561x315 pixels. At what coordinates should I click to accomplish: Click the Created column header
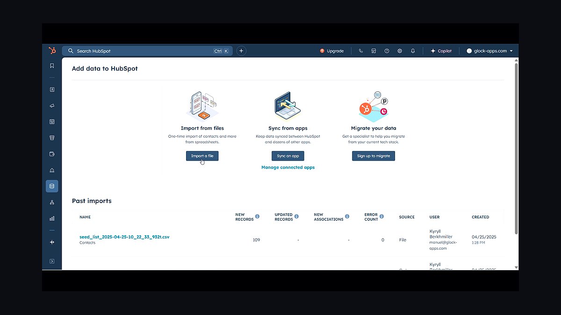click(481, 217)
